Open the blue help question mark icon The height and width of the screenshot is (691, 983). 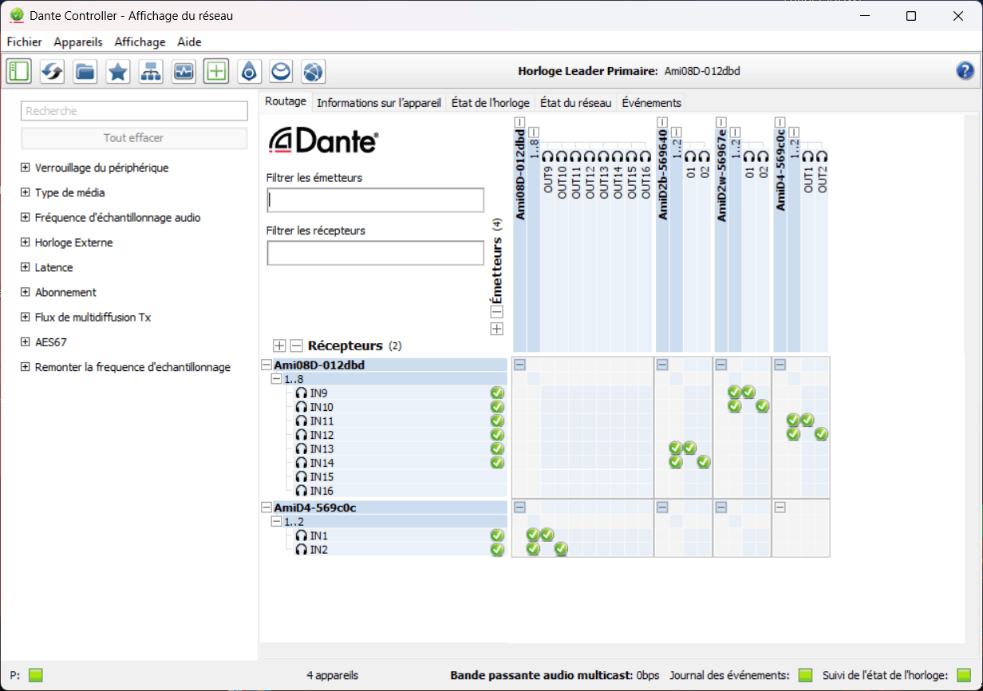click(965, 71)
